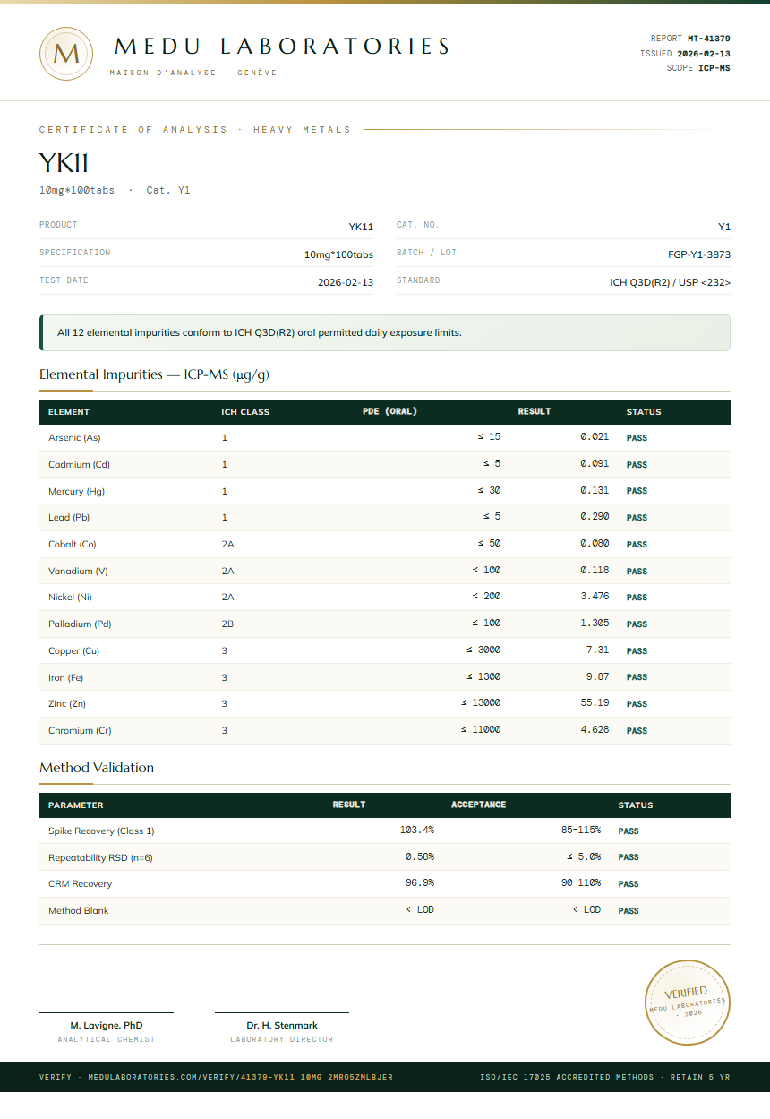Click the ICH CLASS column header
This screenshot has height=1119, width=770.
245,412
